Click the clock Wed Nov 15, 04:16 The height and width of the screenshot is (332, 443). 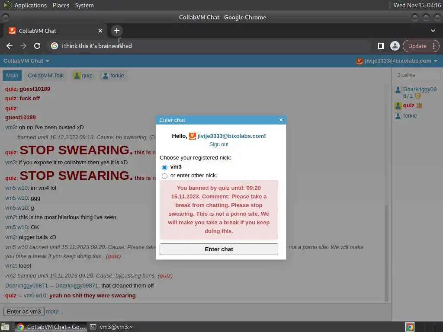tap(417, 5)
